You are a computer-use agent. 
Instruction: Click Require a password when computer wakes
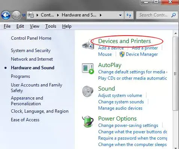(x=133, y=138)
